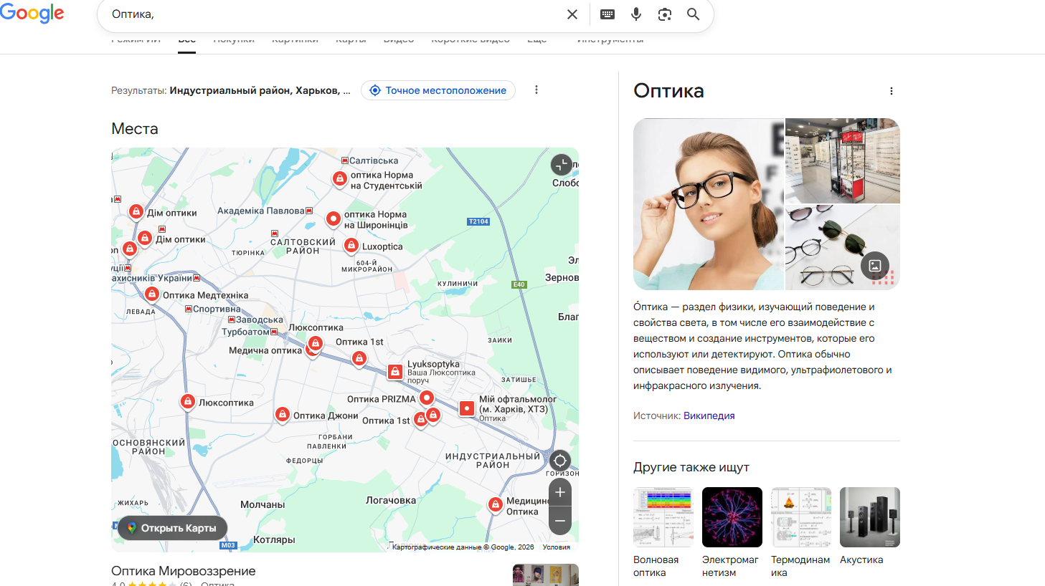
Task: Click the Турбоатом metro station marker
Action: tap(274, 332)
